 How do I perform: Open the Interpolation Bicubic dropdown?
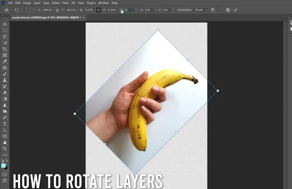tap(202, 10)
